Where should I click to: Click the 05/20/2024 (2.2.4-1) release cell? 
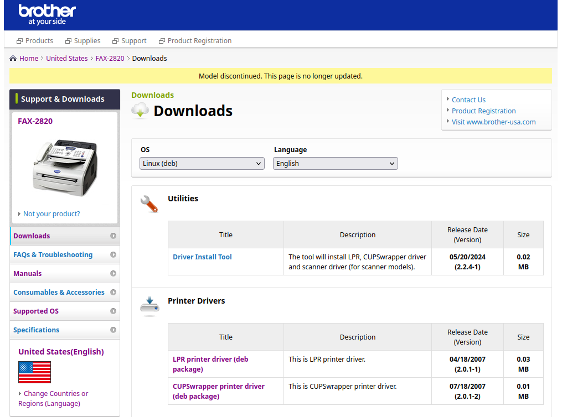coord(467,262)
